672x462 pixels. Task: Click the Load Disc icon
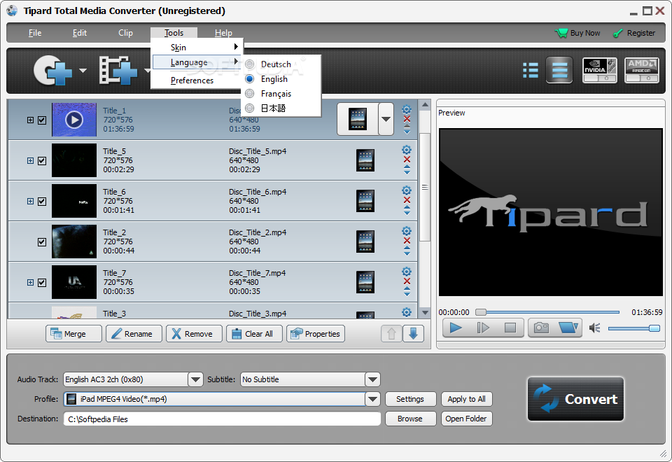[52, 70]
